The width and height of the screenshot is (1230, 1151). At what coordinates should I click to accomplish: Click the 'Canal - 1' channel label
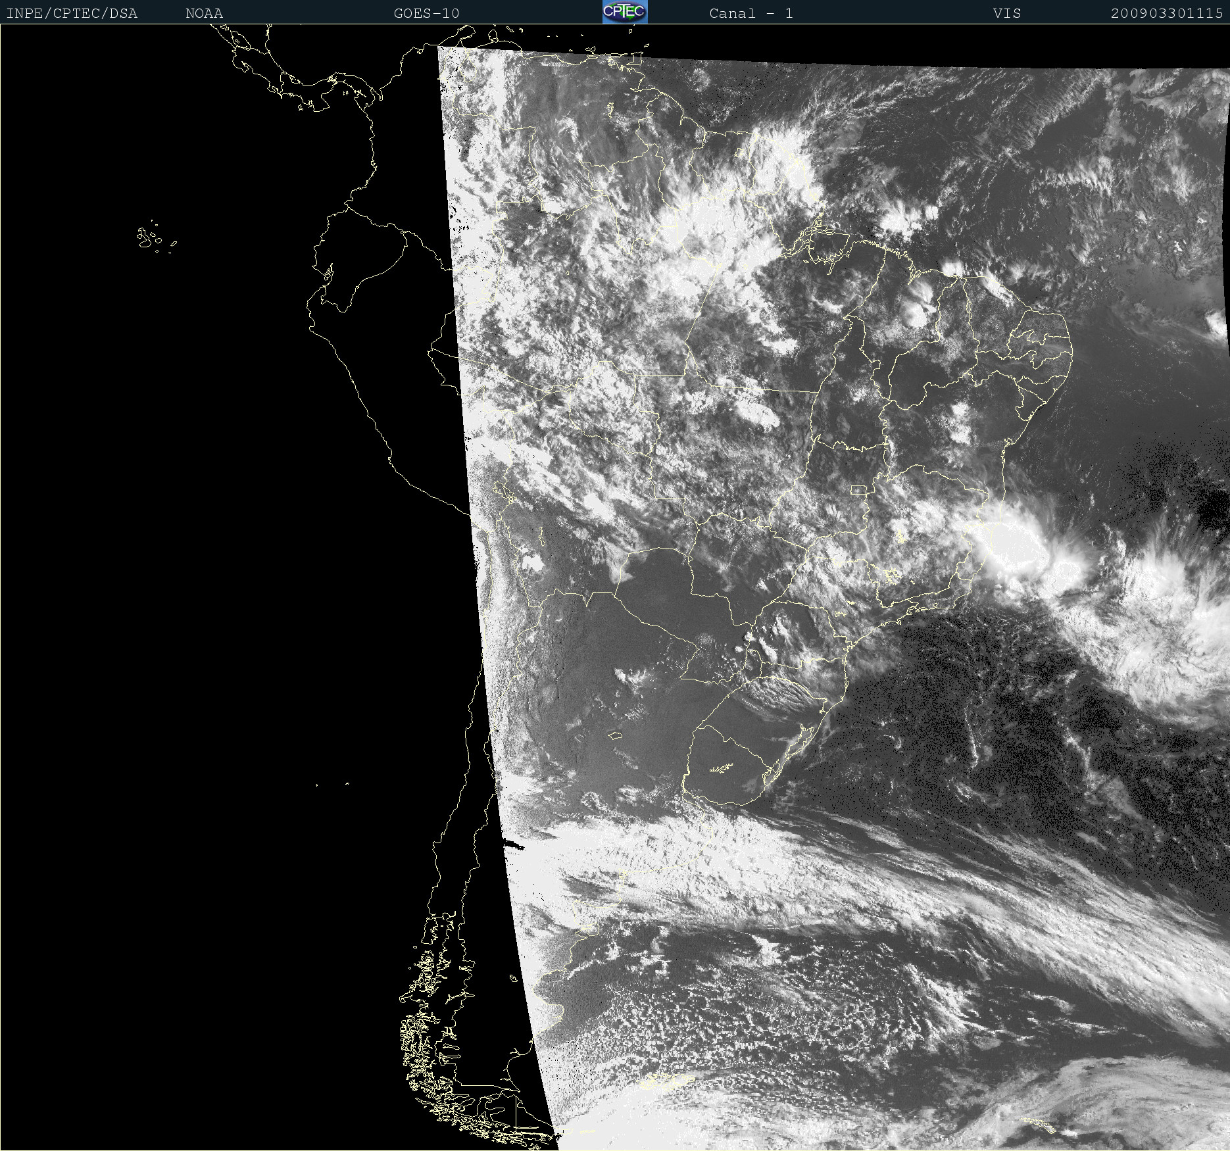pyautogui.click(x=750, y=13)
